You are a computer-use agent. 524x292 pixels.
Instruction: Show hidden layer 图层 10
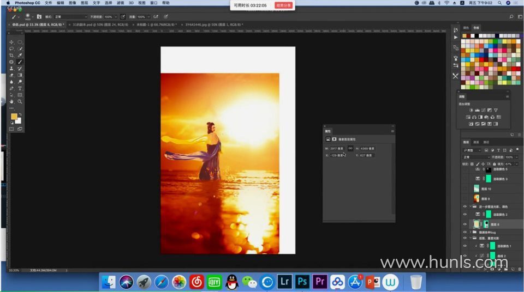point(465,189)
